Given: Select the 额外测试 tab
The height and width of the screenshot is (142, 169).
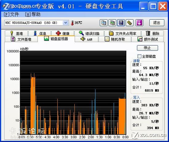Looking at the screenshot, I should point(147,39).
